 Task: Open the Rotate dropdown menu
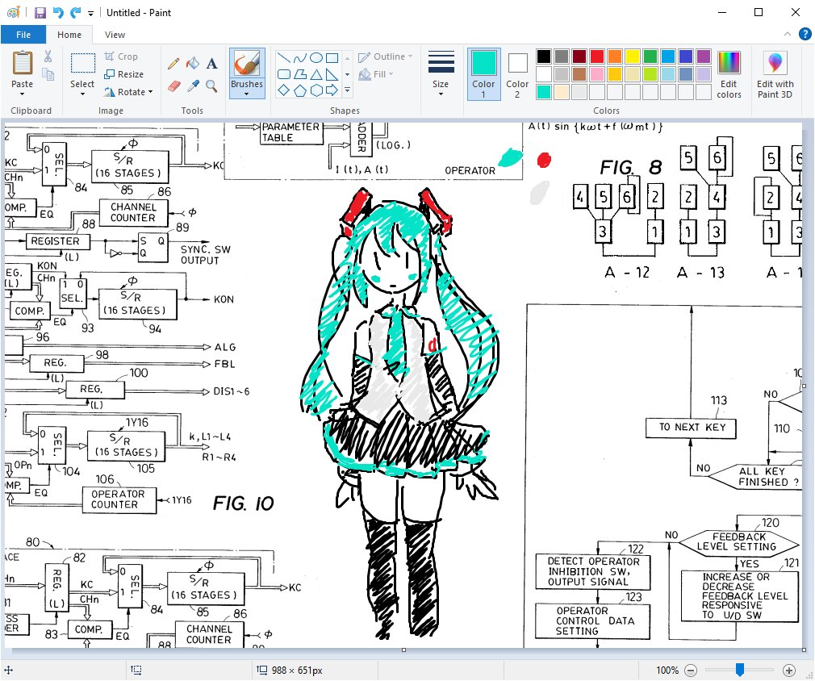129,91
